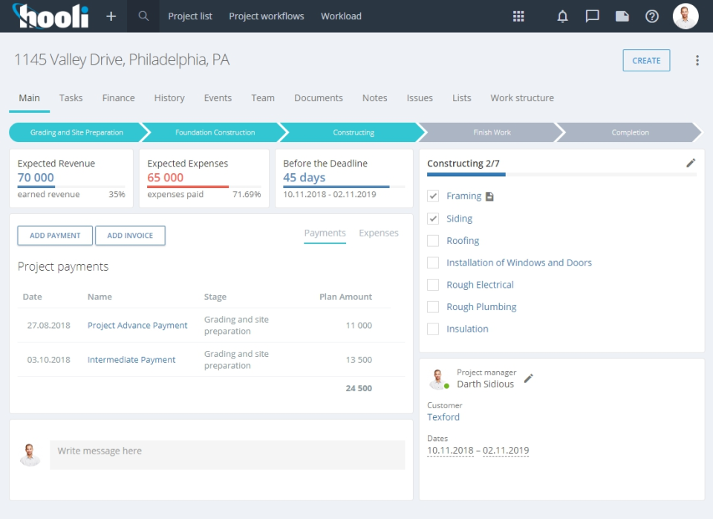Open the notifications bell
Screen dimensions: 713x519
(562, 16)
